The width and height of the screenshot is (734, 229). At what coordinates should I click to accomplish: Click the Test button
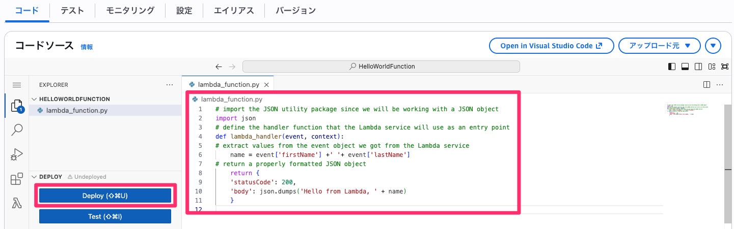(105, 216)
